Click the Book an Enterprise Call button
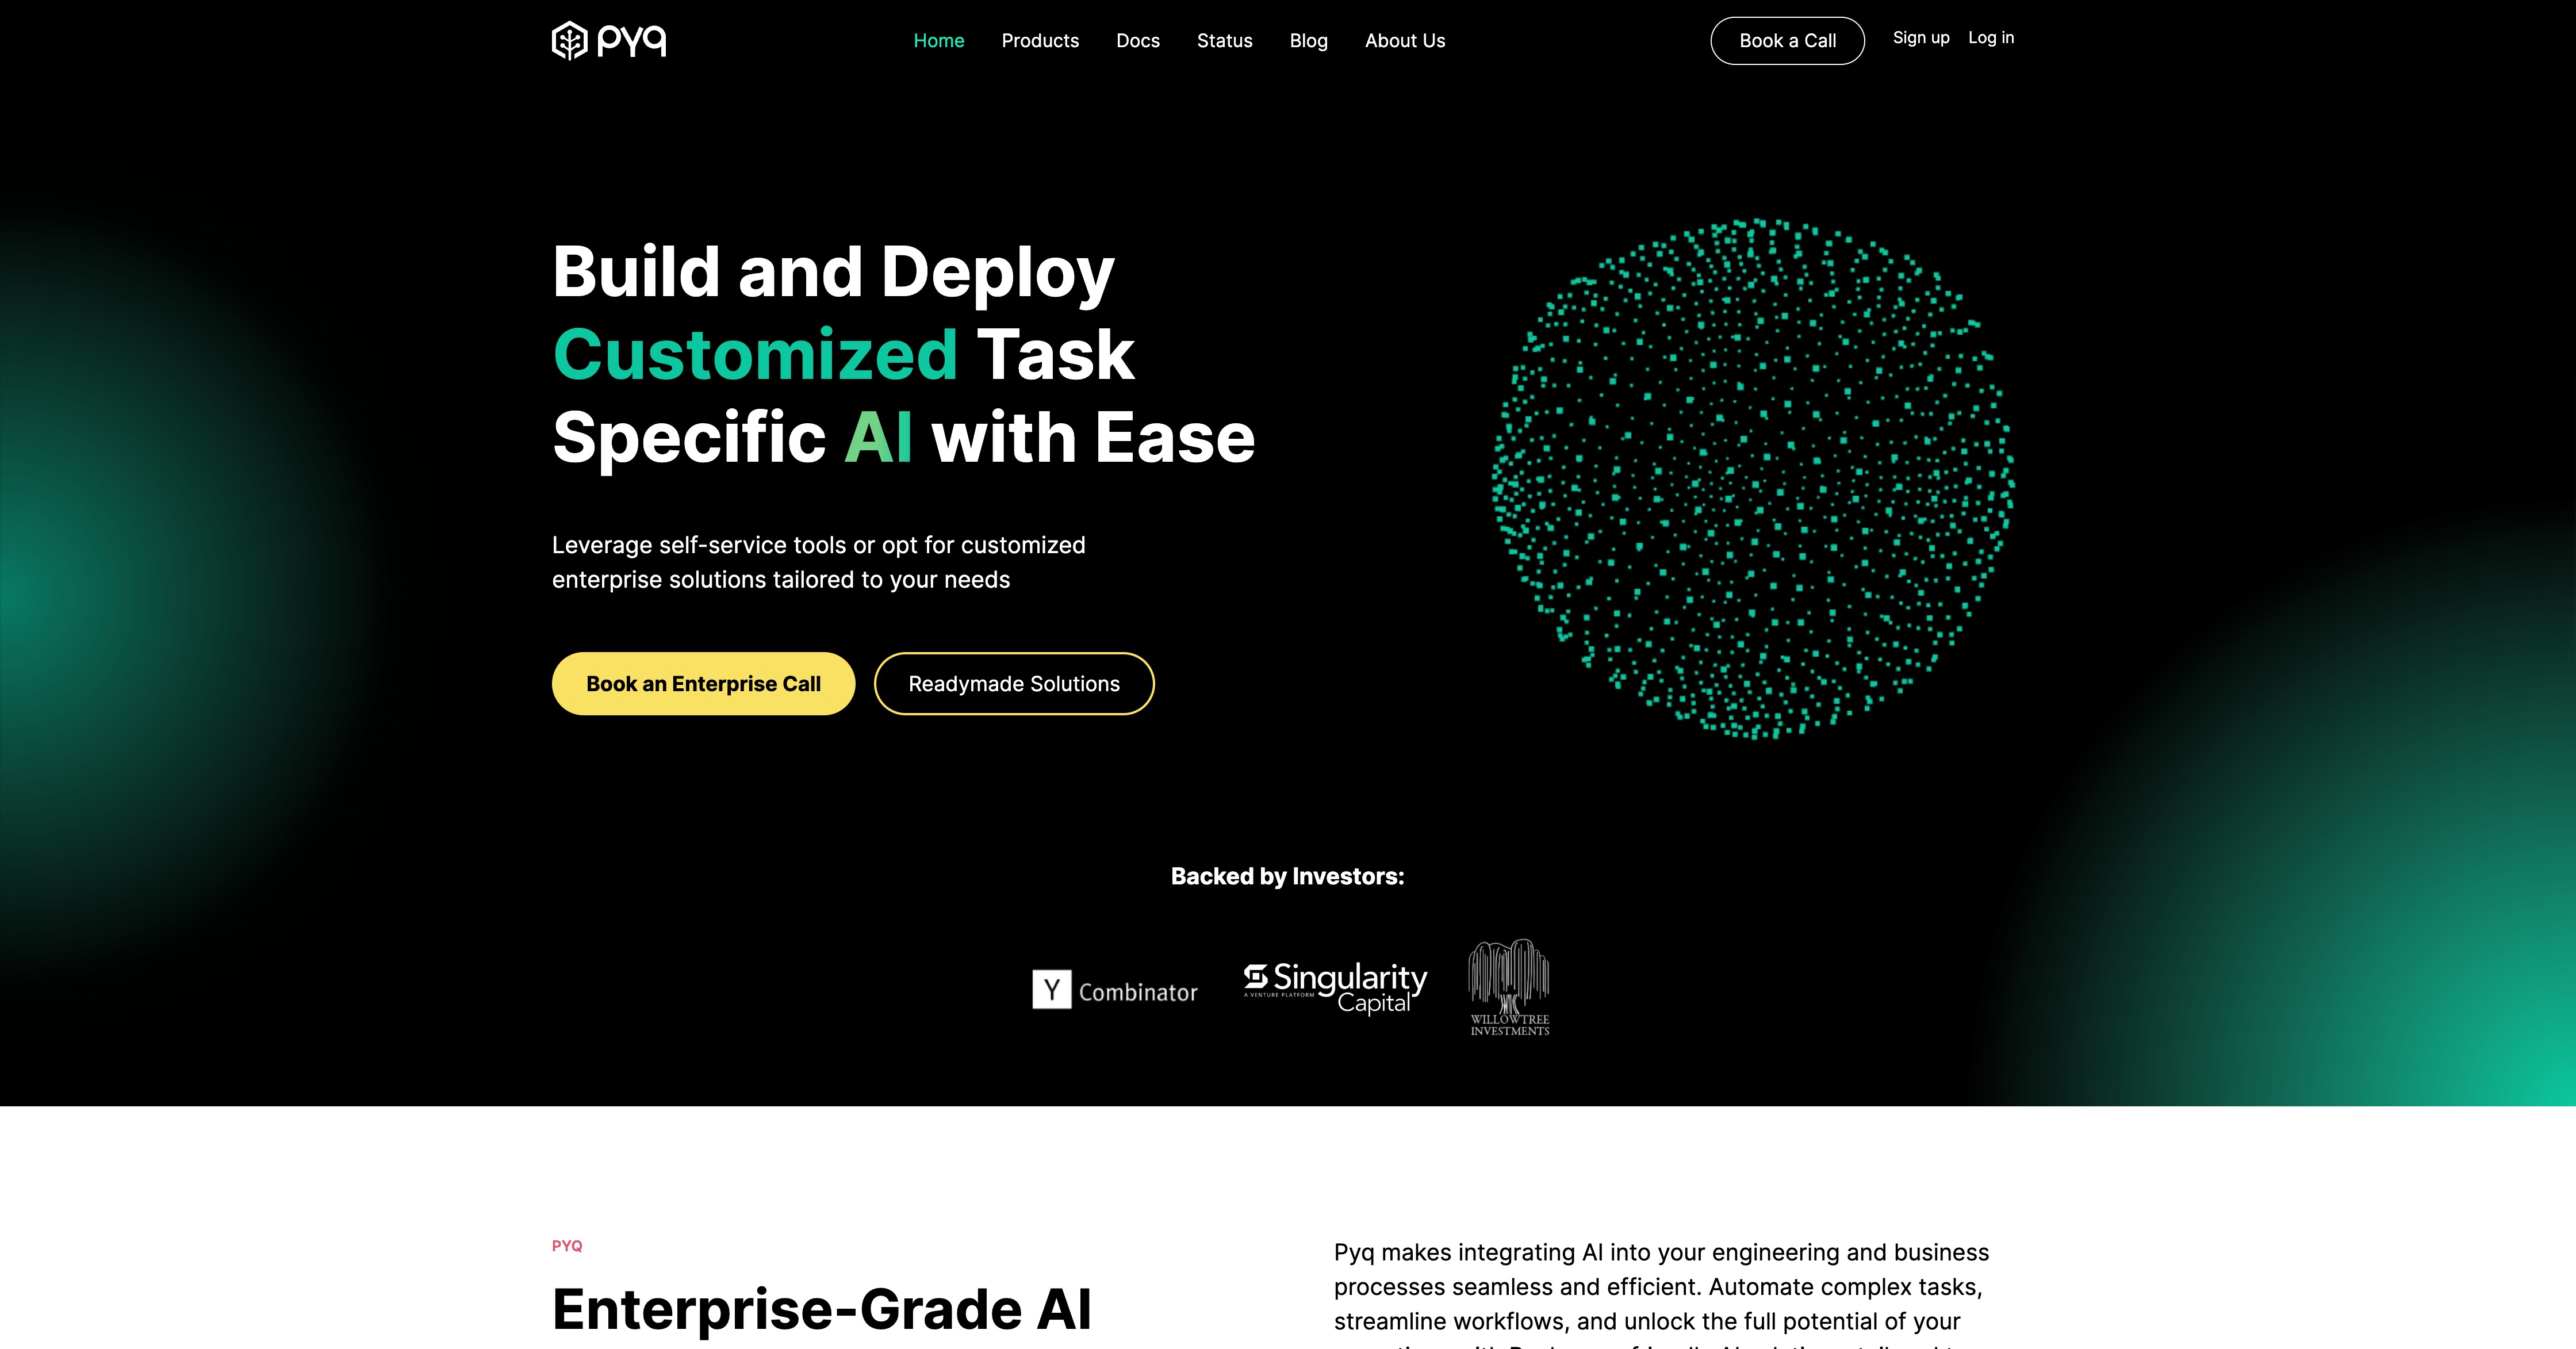 point(702,683)
